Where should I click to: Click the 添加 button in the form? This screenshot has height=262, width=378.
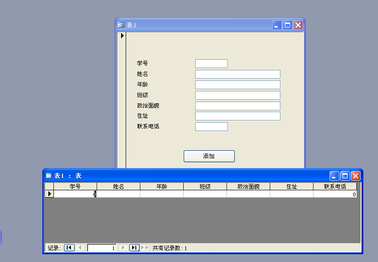(x=209, y=156)
